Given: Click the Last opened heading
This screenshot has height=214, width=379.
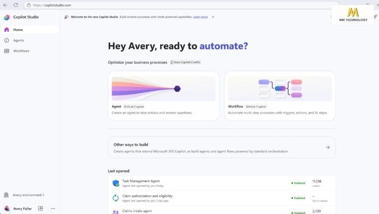Looking at the screenshot, I should (x=119, y=171).
